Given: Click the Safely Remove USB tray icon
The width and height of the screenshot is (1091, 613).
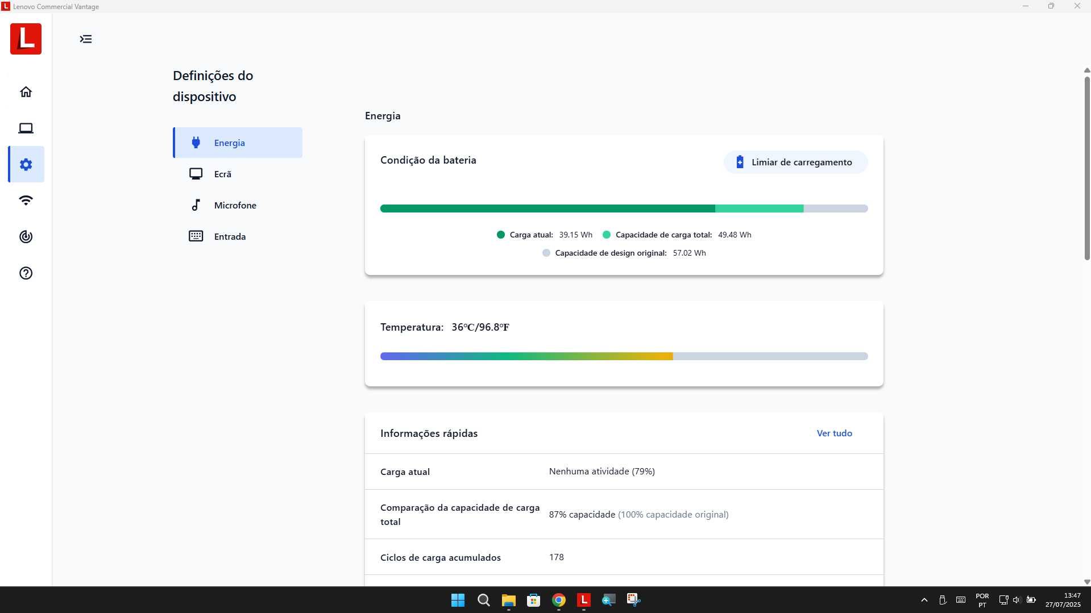Looking at the screenshot, I should pos(942,600).
